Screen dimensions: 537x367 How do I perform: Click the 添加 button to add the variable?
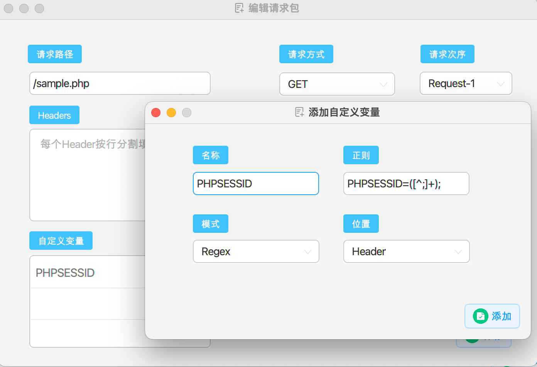tap(492, 316)
